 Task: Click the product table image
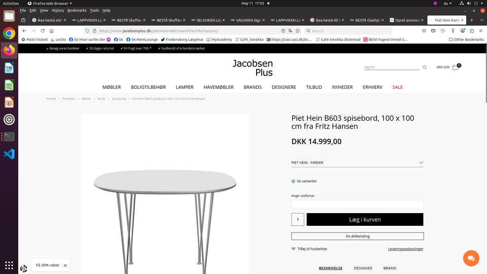pos(165,194)
